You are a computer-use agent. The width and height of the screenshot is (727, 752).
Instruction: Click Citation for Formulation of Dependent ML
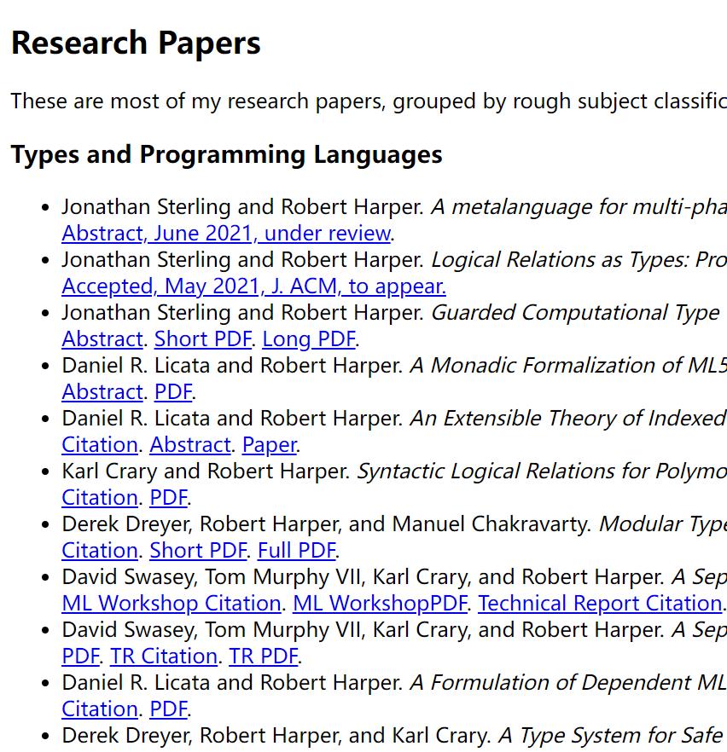coord(99,709)
